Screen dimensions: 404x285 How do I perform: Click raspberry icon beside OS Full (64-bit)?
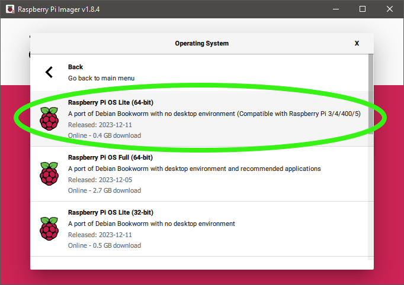tap(49, 174)
